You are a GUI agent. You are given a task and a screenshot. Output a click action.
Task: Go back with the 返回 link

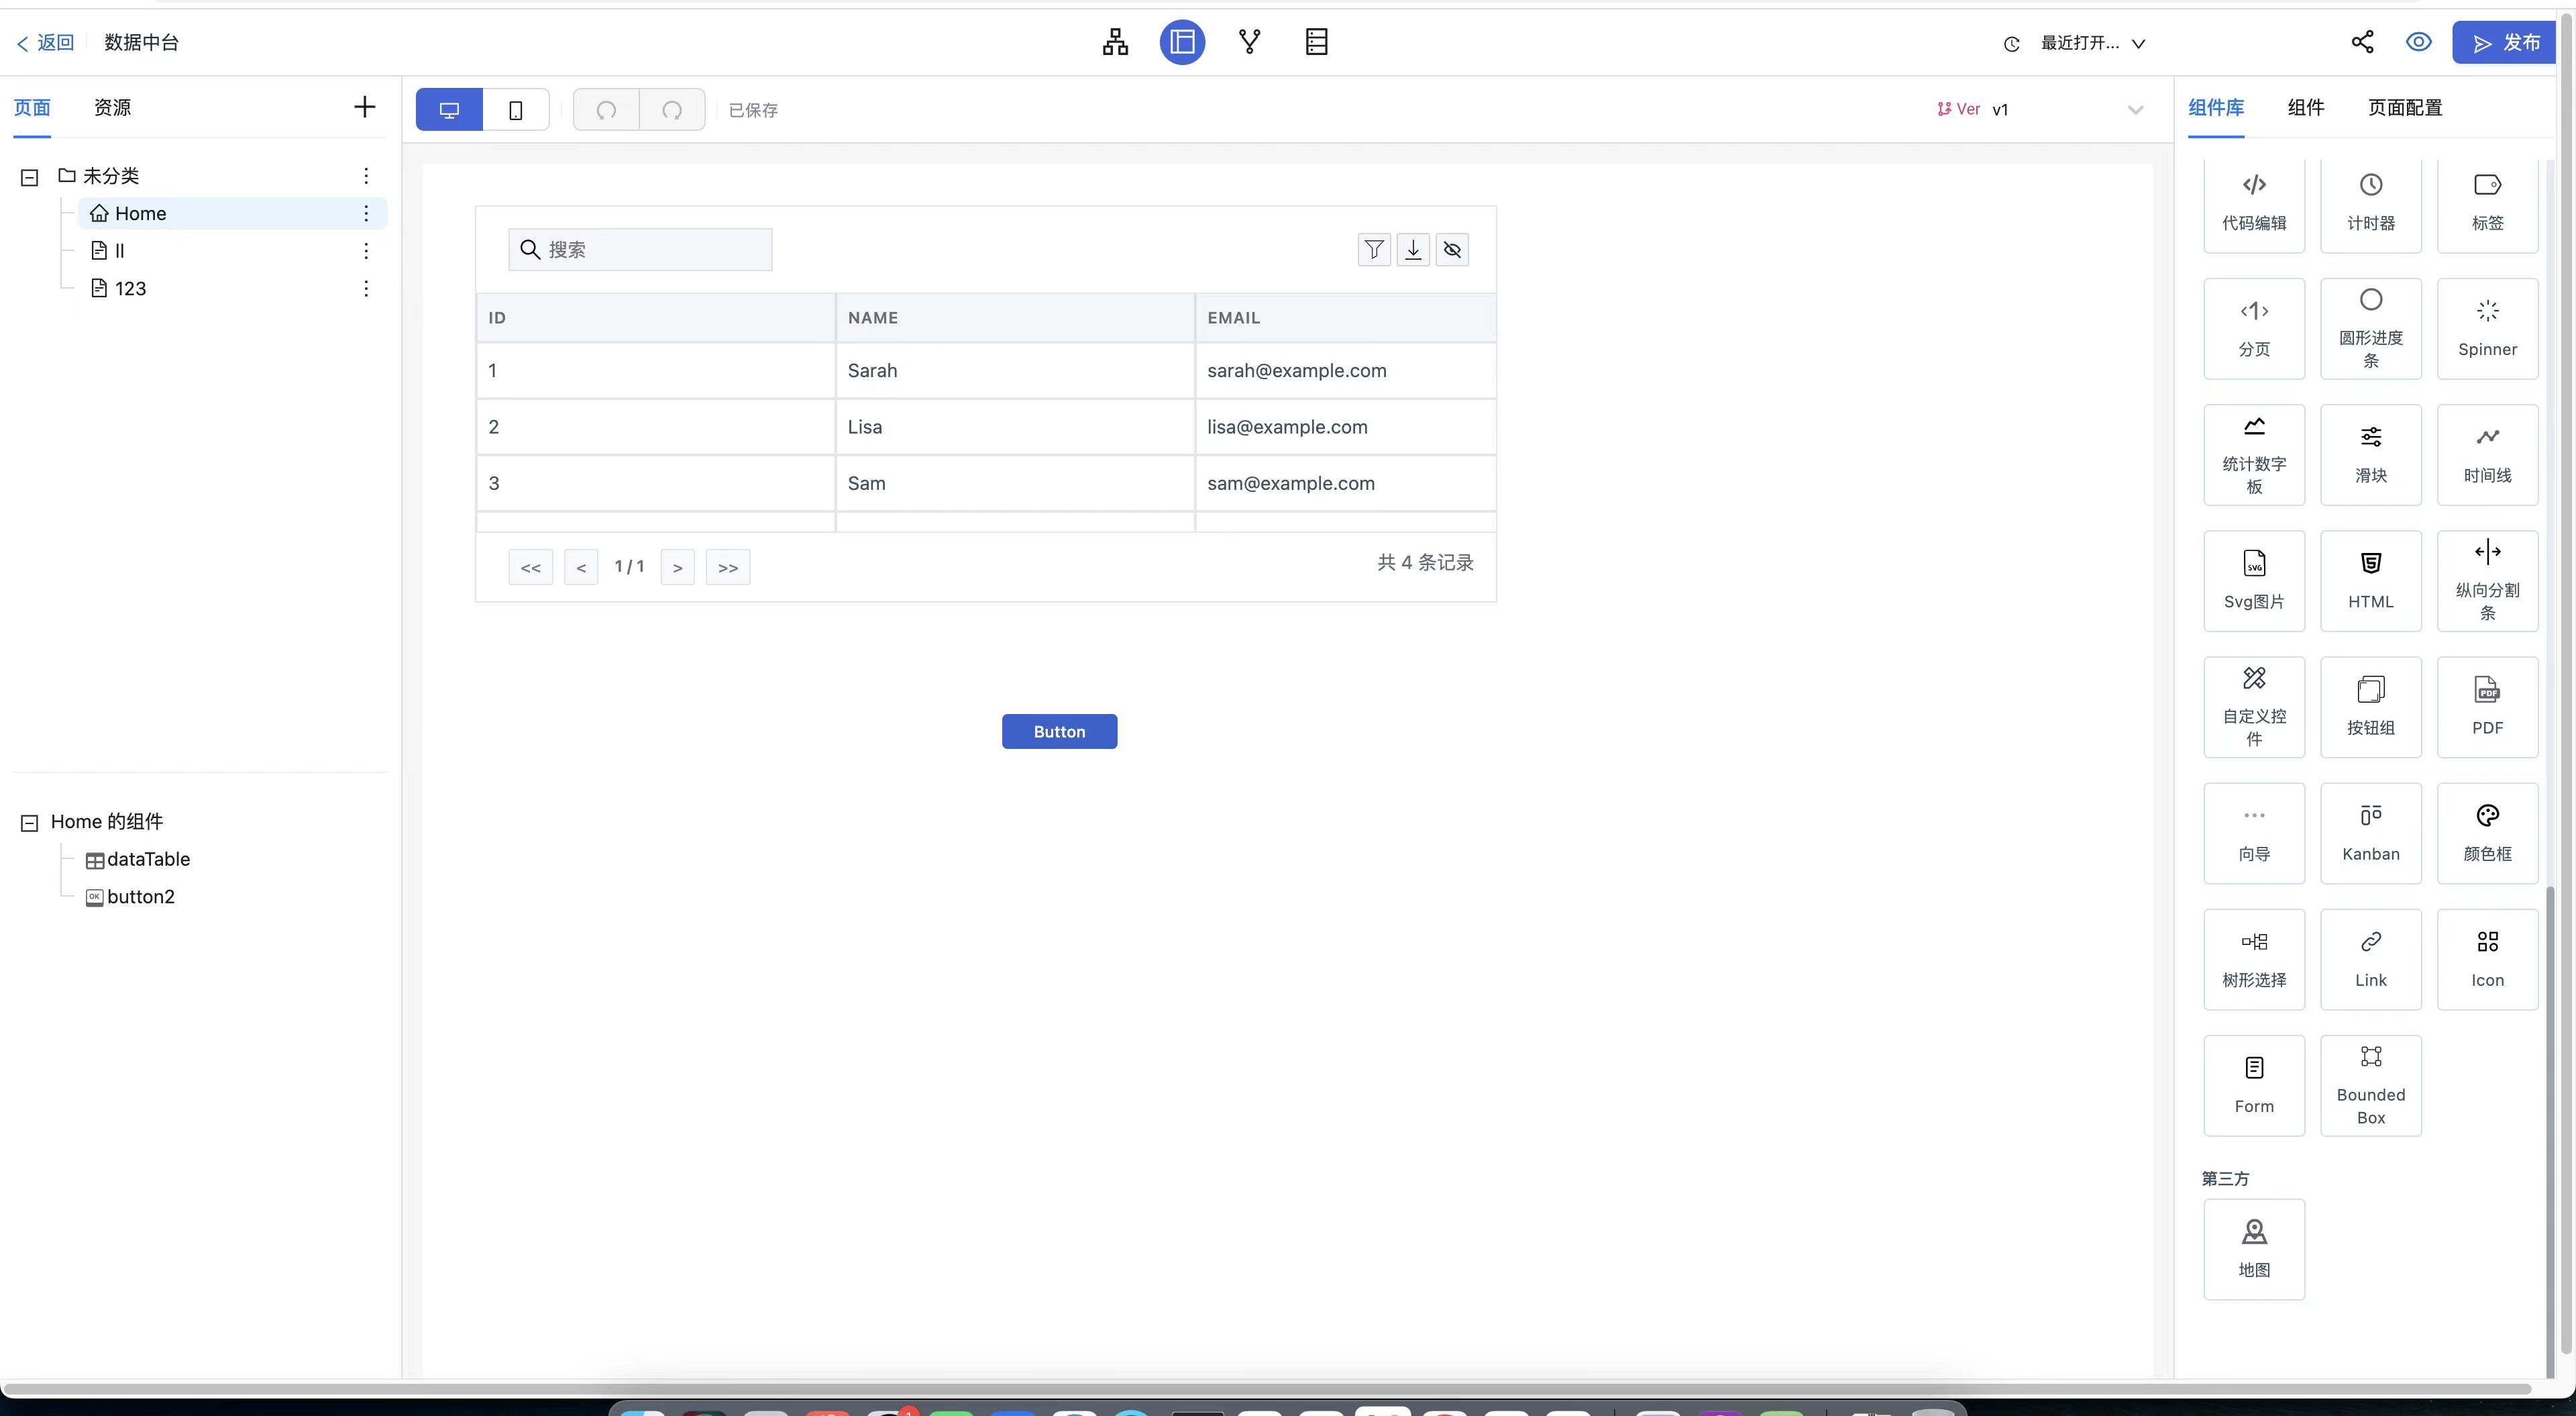coord(45,42)
